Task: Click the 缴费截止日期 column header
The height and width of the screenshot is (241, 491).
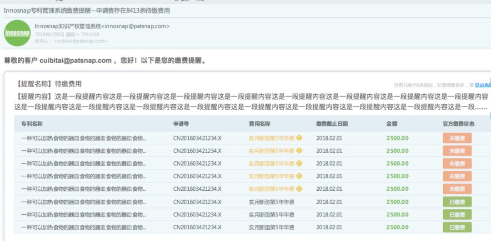Action: (331, 124)
